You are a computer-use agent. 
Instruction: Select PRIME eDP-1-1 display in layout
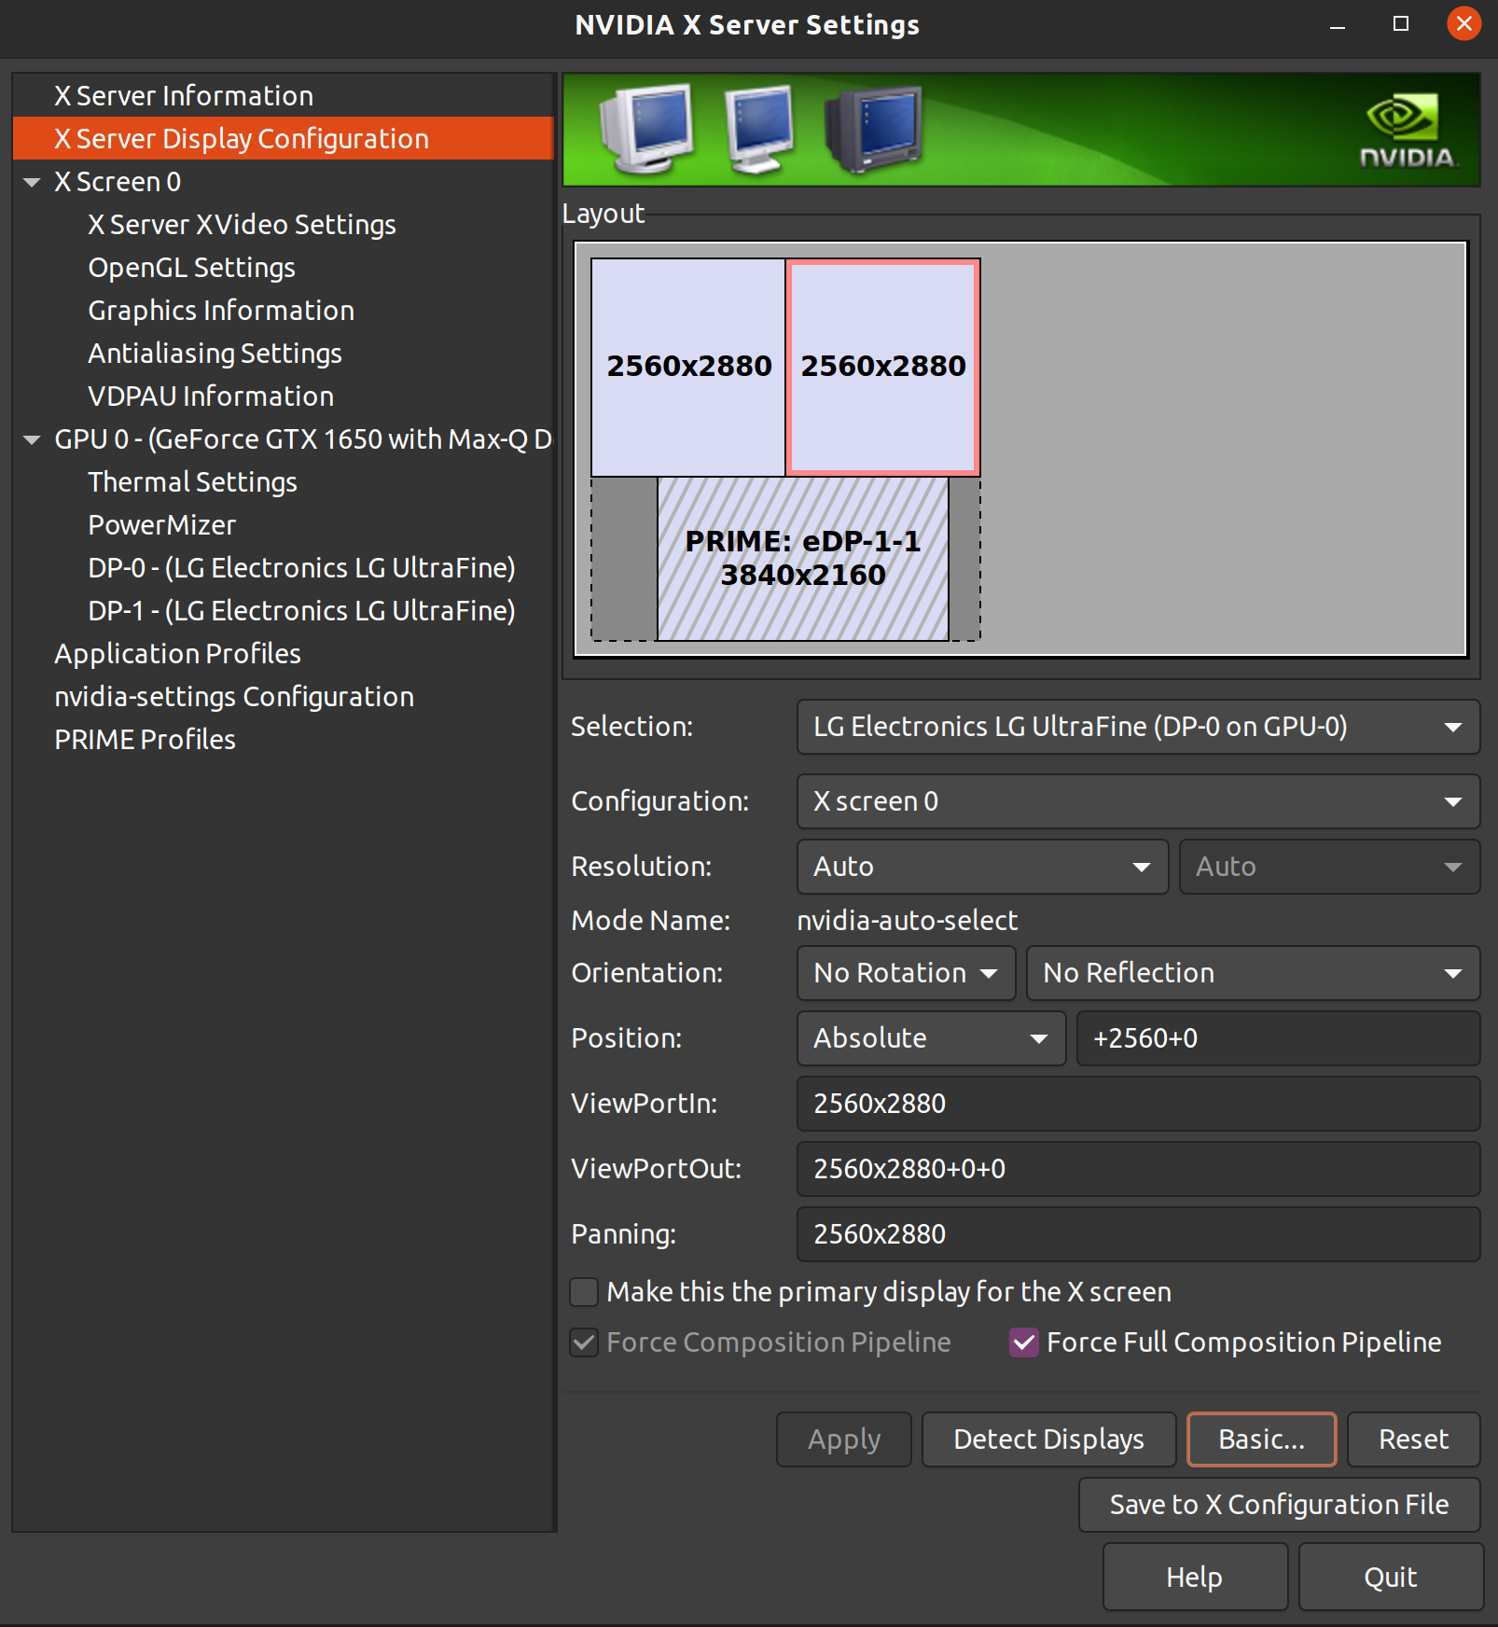[x=803, y=558]
